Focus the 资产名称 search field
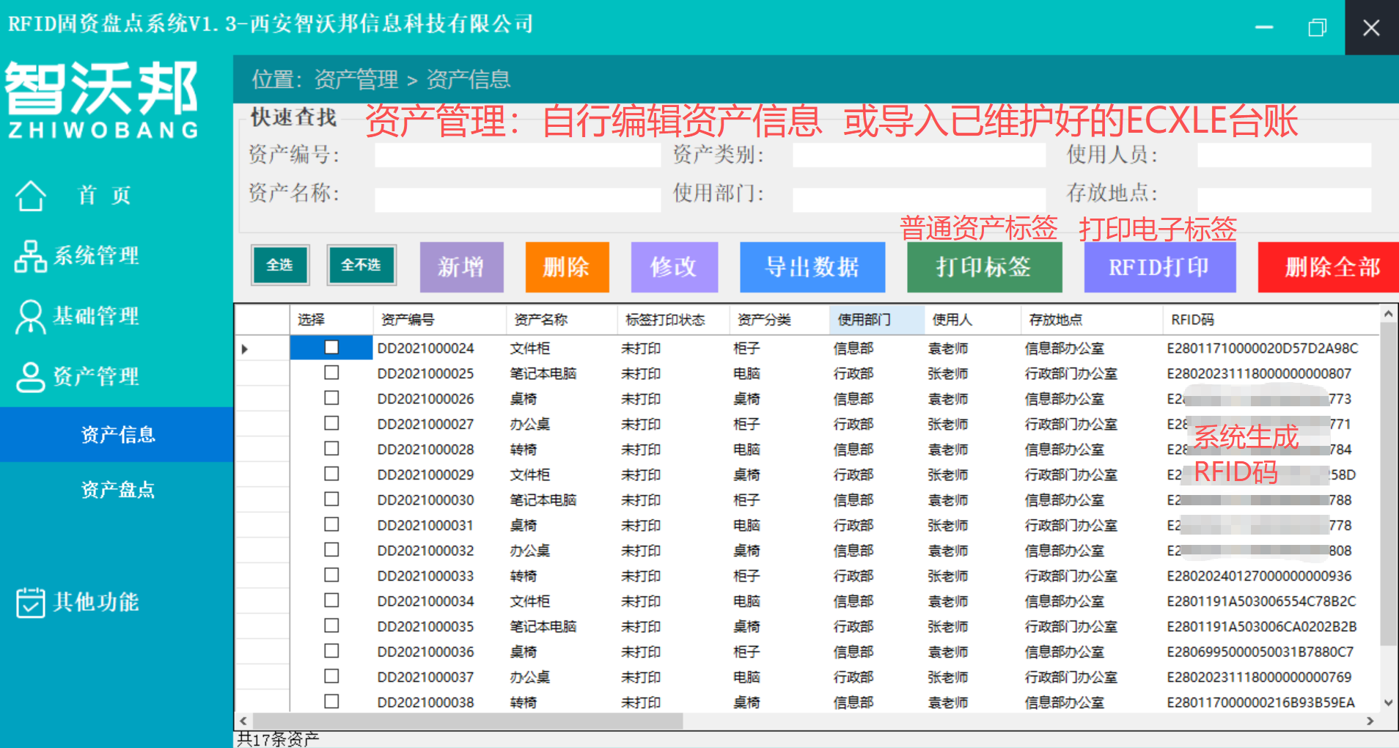 518,199
